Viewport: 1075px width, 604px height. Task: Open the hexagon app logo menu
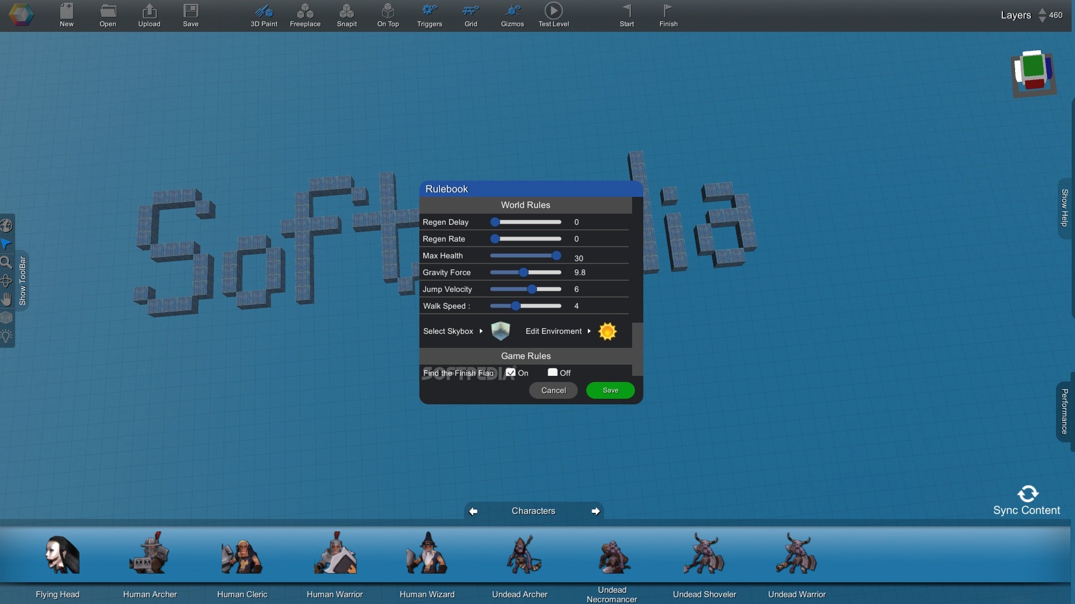tap(21, 15)
